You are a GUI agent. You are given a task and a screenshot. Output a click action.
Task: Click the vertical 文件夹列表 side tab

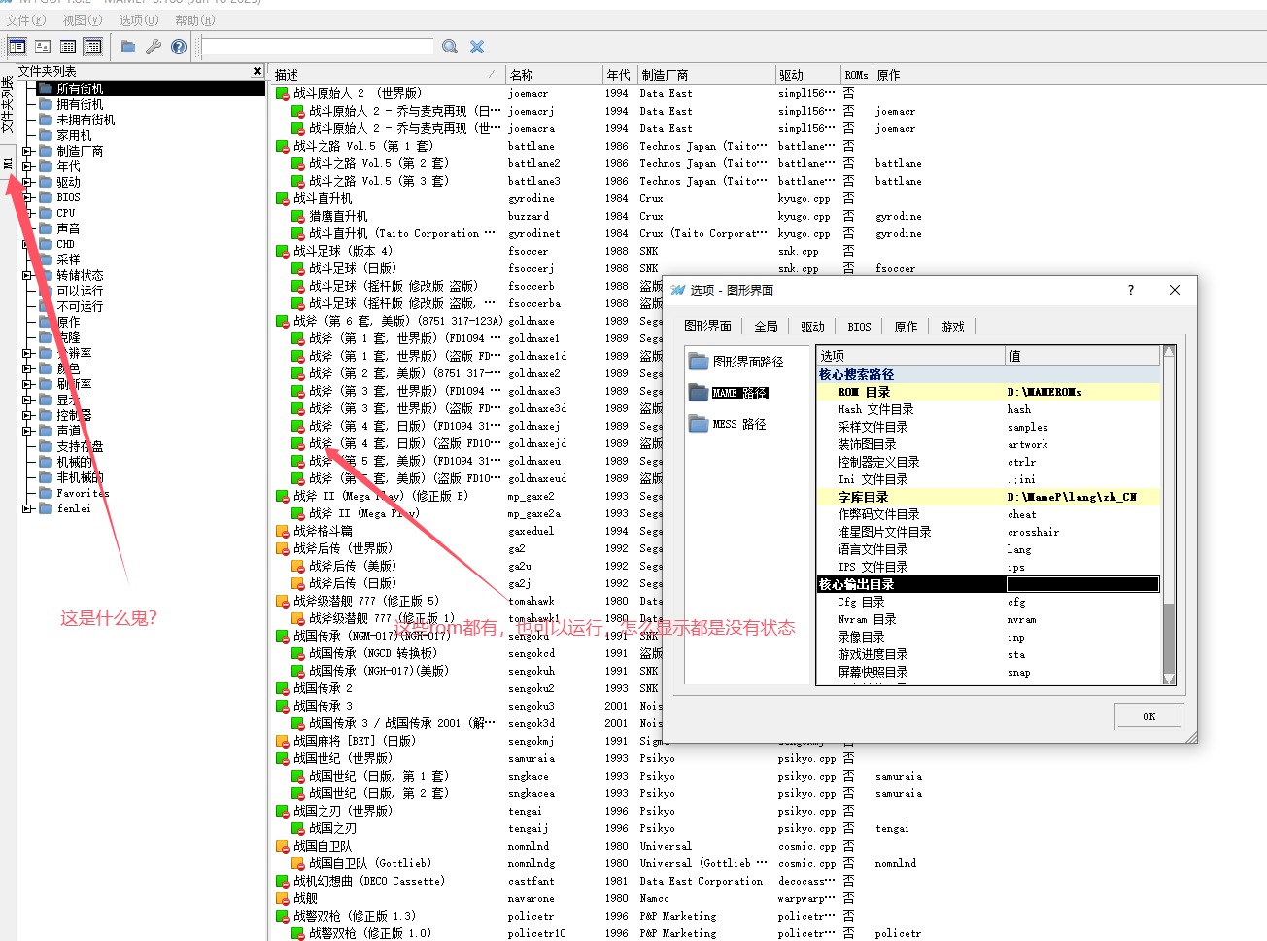(x=8, y=105)
